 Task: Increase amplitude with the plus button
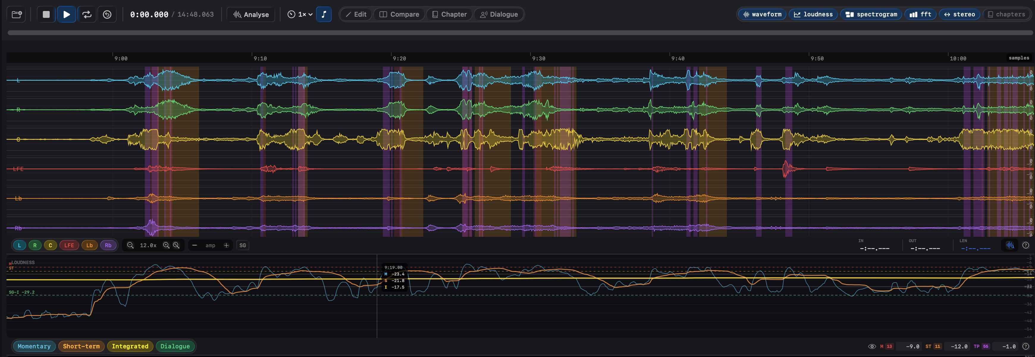226,245
